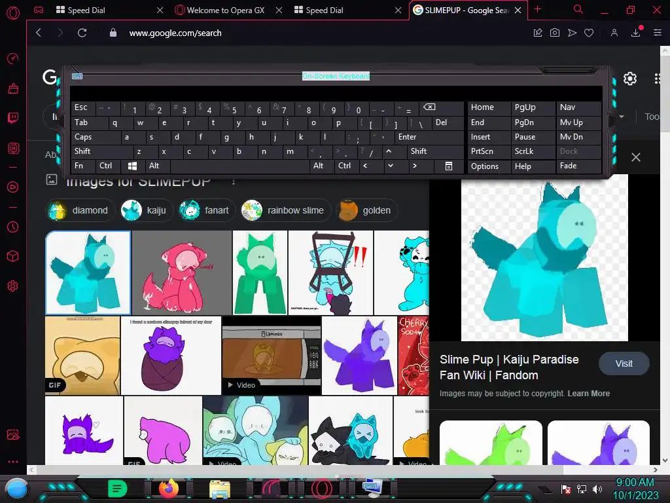Image resolution: width=670 pixels, height=503 pixels.
Task: Toggle left Alt on on-screen keyboard
Action: (x=157, y=166)
